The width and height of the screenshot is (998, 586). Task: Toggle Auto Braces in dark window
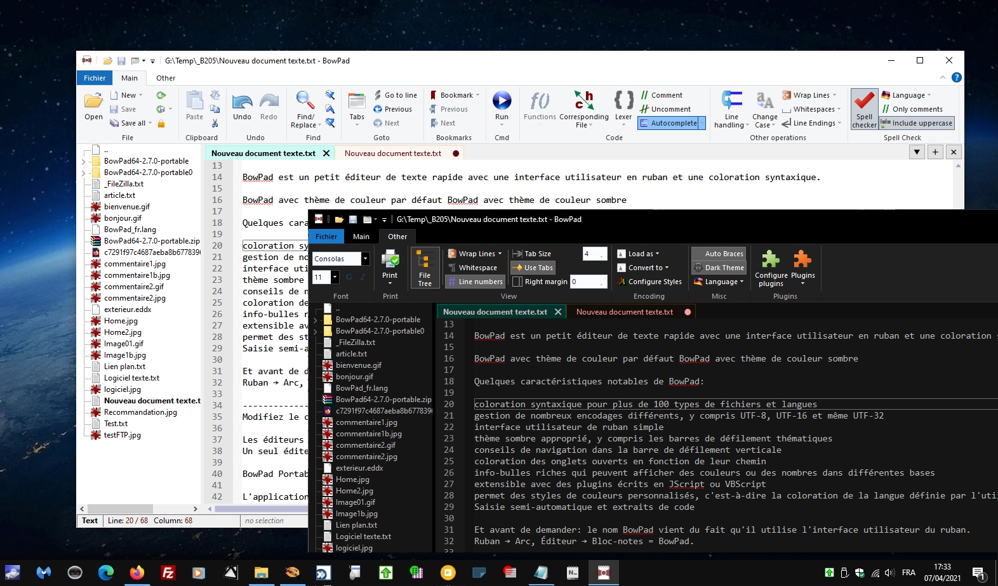718,254
